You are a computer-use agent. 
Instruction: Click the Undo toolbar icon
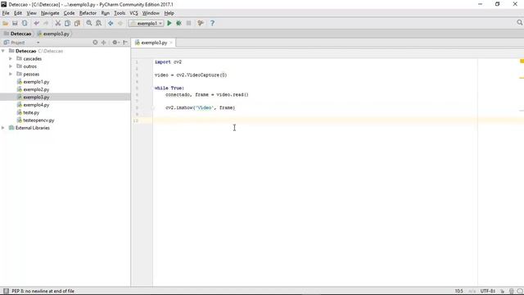tap(36, 23)
